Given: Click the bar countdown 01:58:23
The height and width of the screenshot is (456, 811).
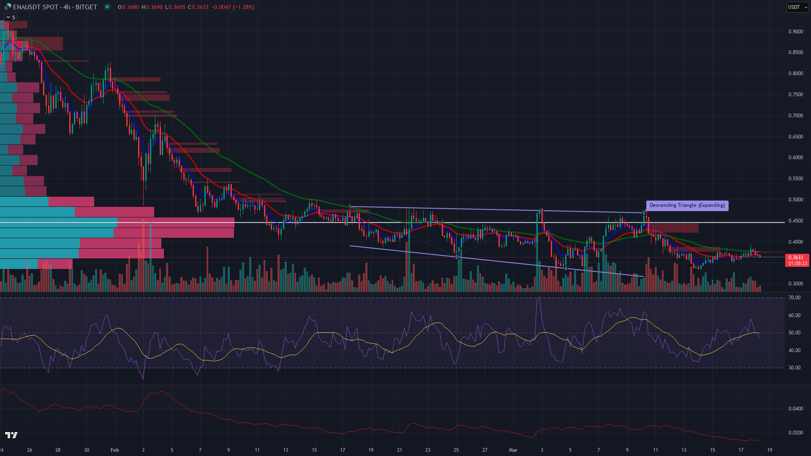Looking at the screenshot, I should [x=797, y=263].
